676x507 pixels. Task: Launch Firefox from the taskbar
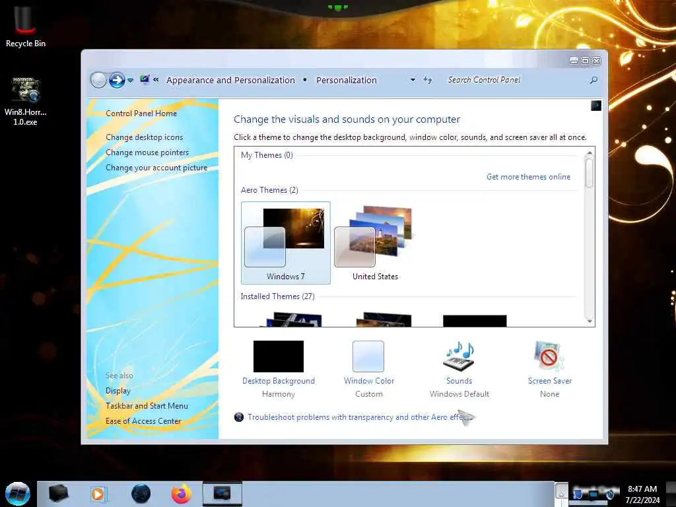tap(182, 494)
